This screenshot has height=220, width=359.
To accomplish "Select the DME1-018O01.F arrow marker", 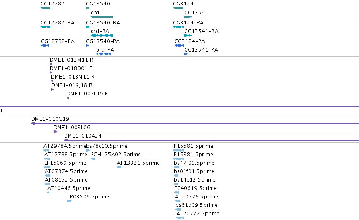I will [51, 73].
